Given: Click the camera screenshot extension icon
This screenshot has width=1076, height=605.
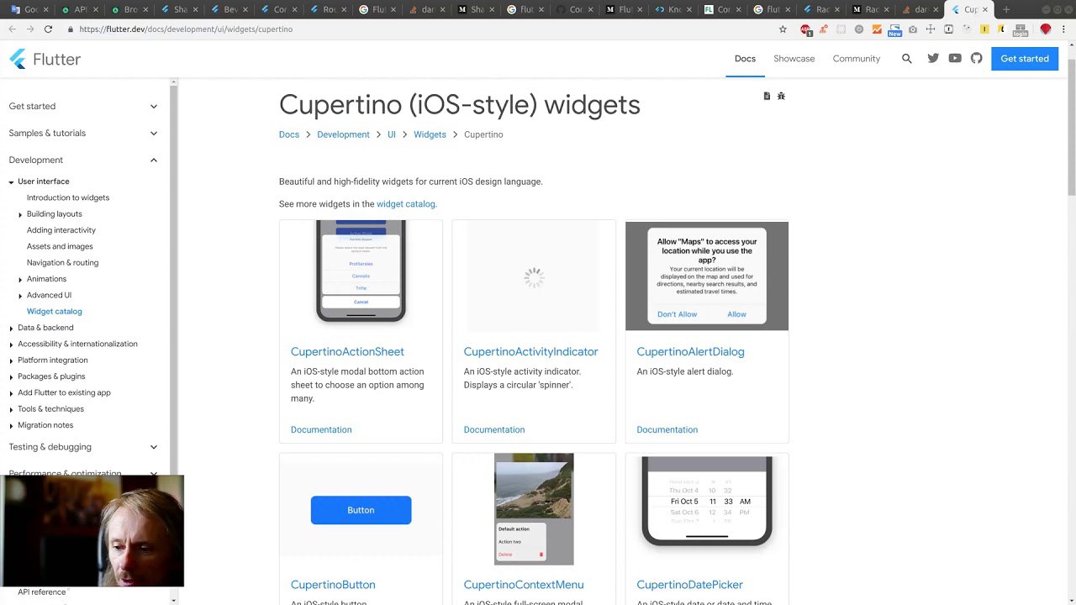Looking at the screenshot, I should (913, 29).
